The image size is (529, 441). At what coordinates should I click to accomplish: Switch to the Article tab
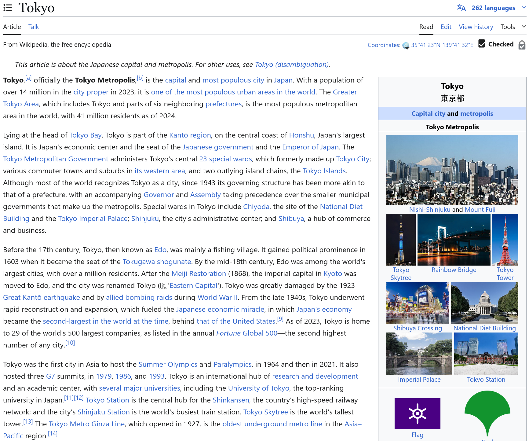(x=12, y=27)
